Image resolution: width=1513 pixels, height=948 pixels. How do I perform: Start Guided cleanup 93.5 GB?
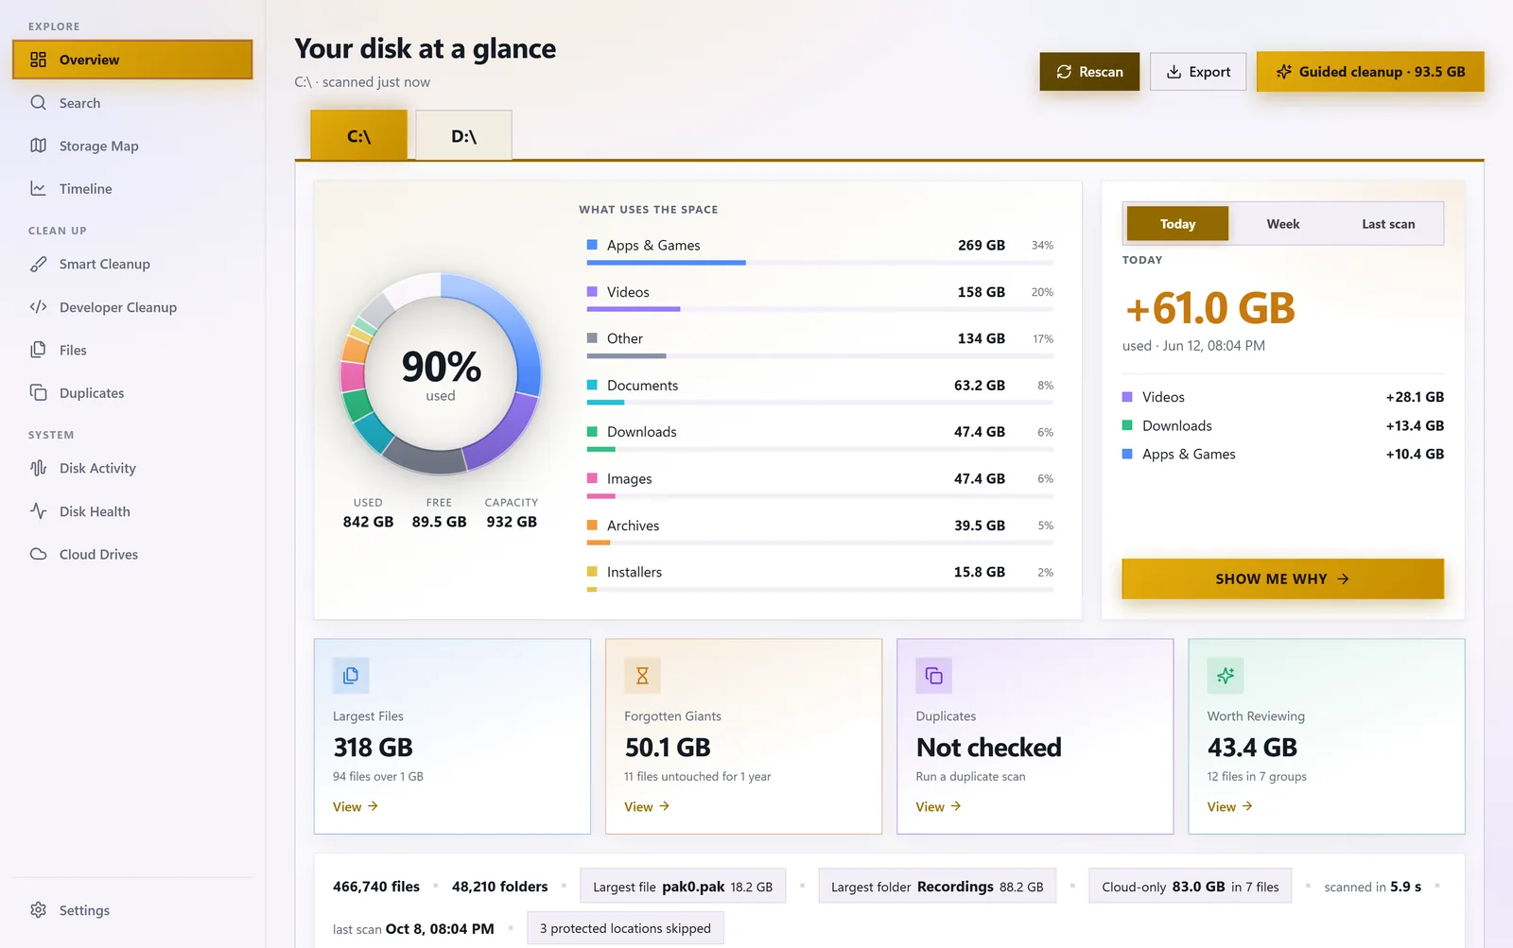pos(1370,72)
